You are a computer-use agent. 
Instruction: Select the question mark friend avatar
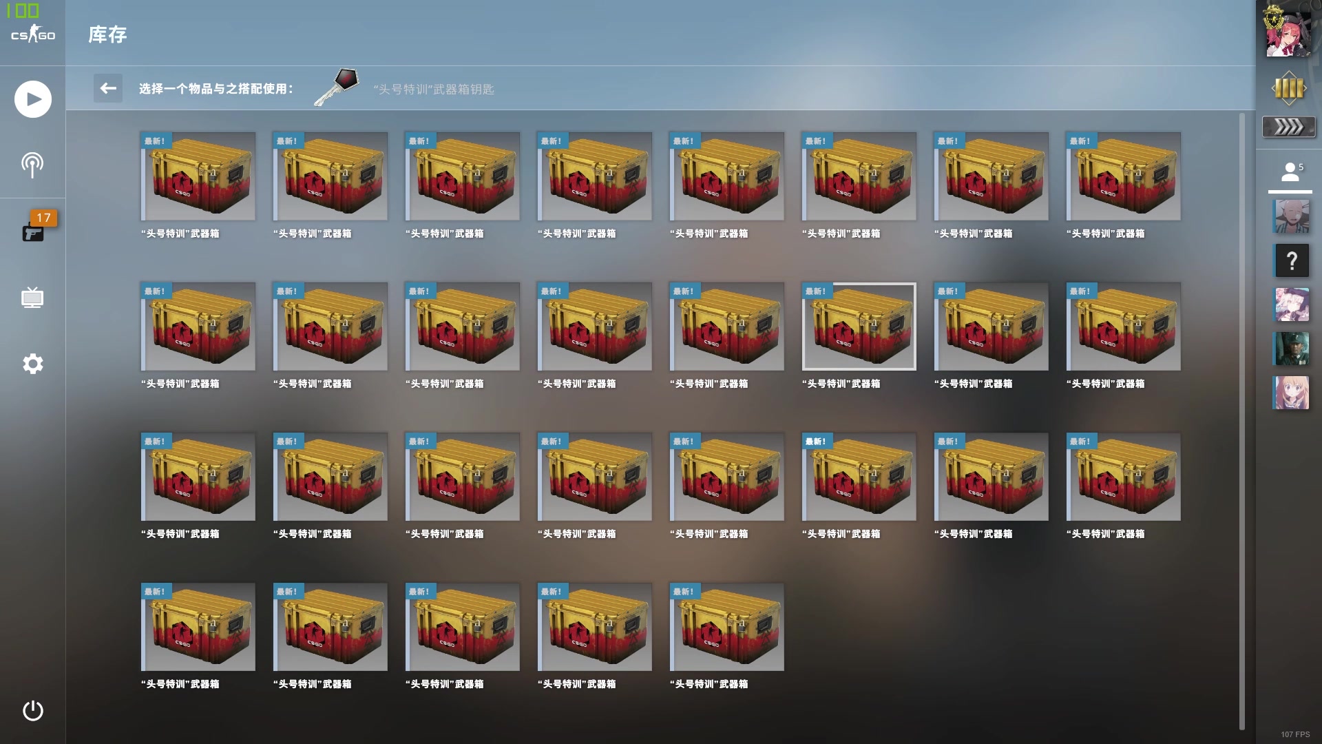click(1291, 261)
